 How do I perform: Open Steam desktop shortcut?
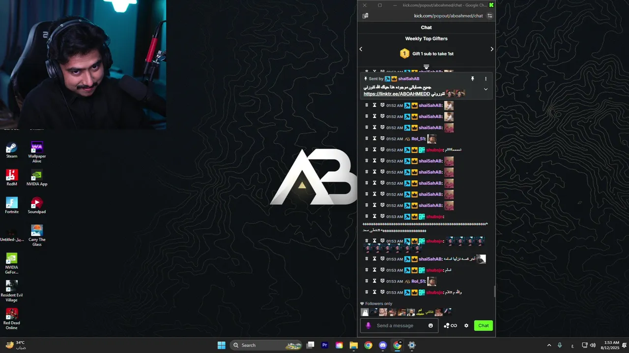(12, 151)
